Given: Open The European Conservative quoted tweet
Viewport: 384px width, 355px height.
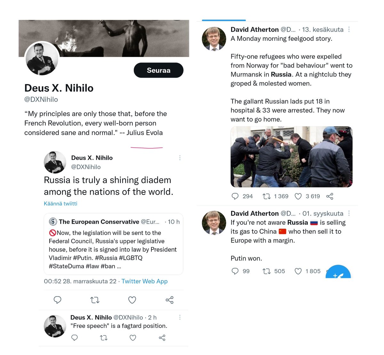Looking at the screenshot, I should click(x=114, y=244).
